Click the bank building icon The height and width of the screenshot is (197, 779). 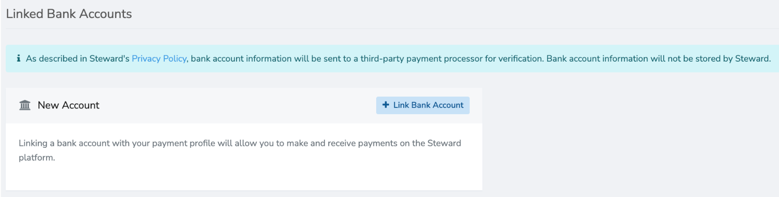pyautogui.click(x=25, y=105)
